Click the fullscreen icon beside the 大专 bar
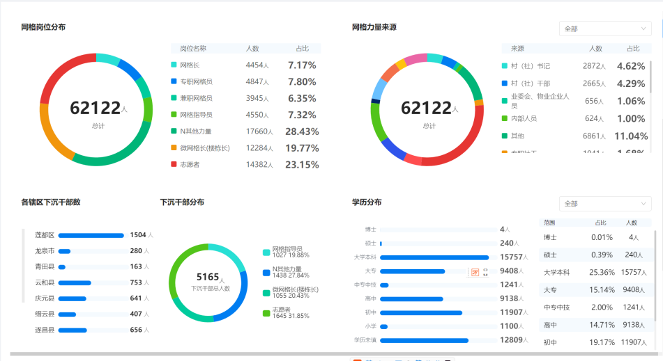The image size is (663, 361). point(485,272)
